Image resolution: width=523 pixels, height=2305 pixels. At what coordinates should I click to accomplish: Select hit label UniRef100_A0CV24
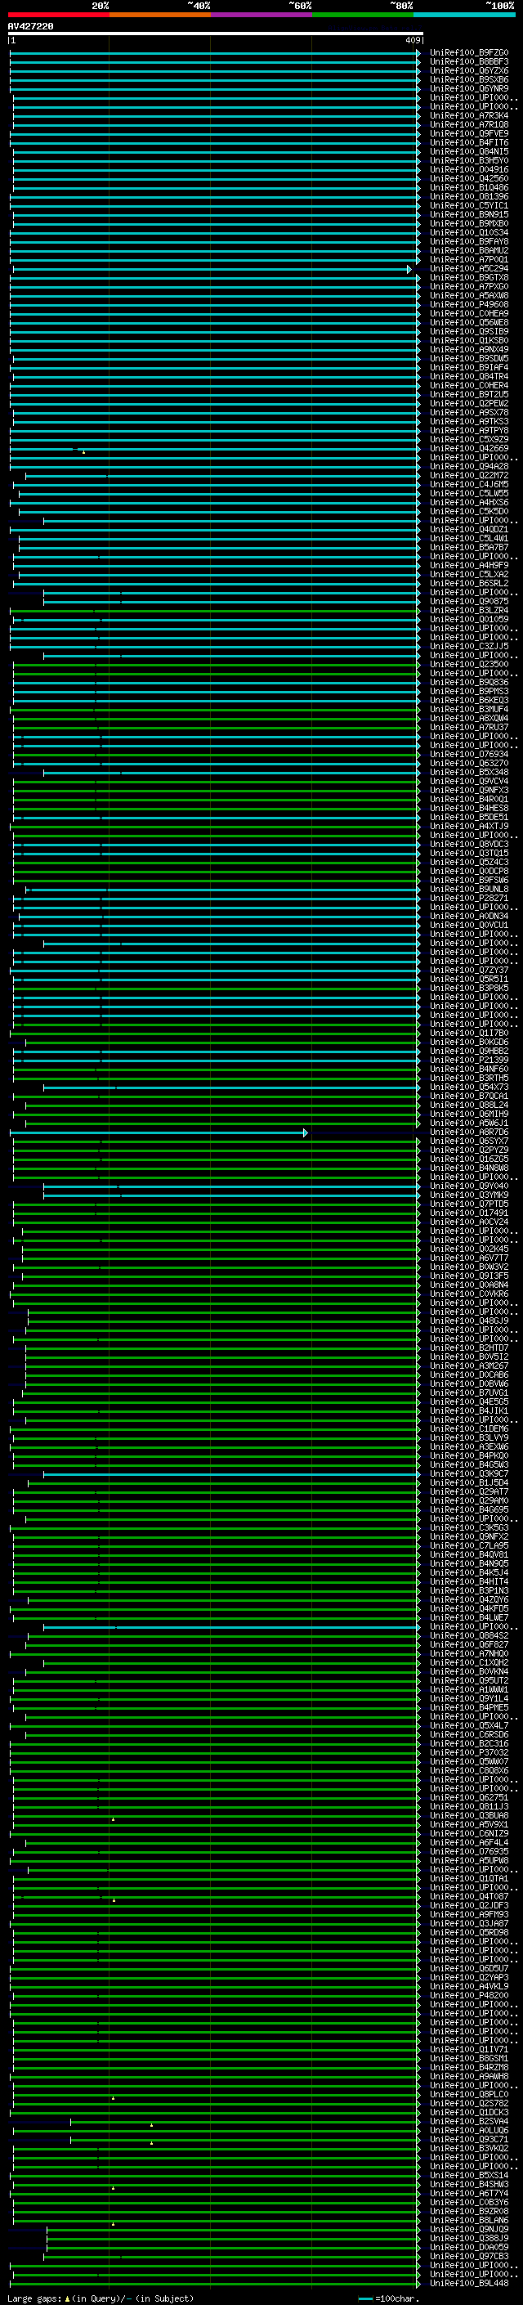(469, 1222)
